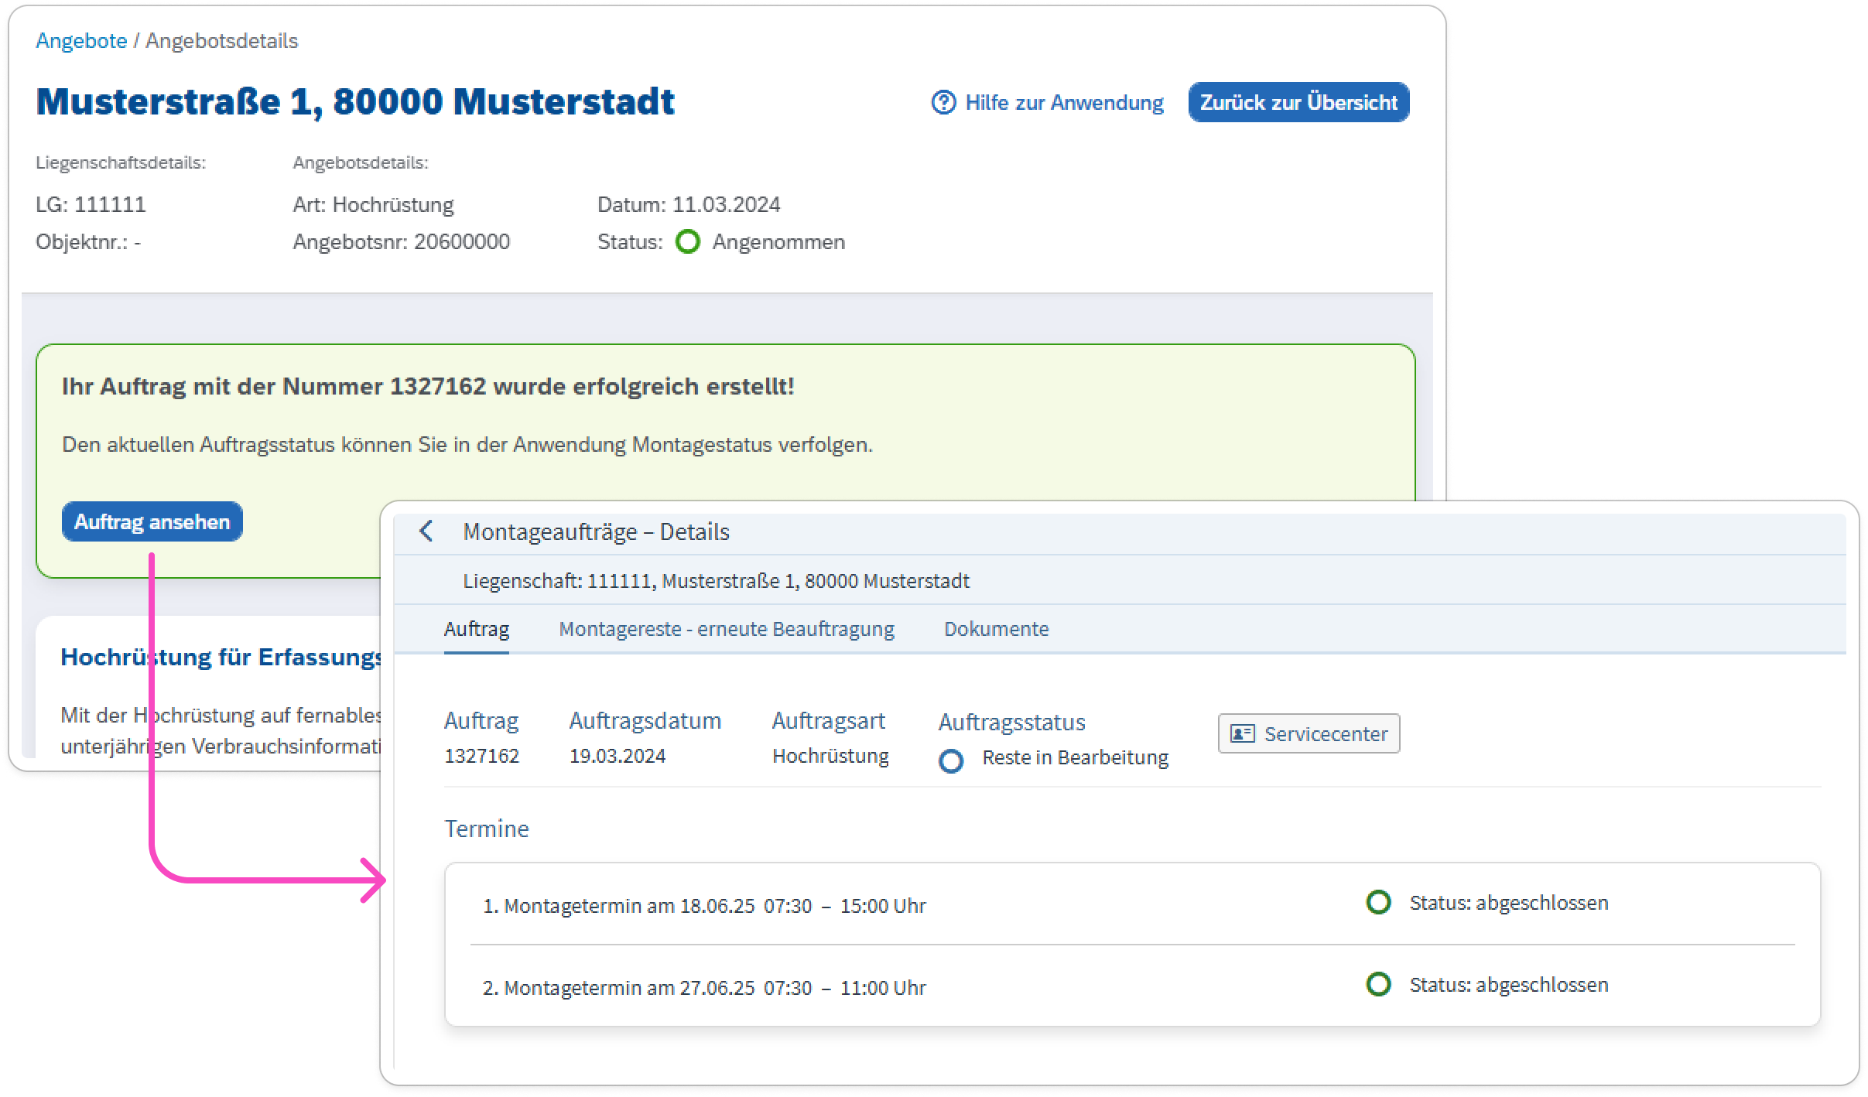
Task: Click the Hochrüstung für Erfassungs heading
Action: click(221, 657)
